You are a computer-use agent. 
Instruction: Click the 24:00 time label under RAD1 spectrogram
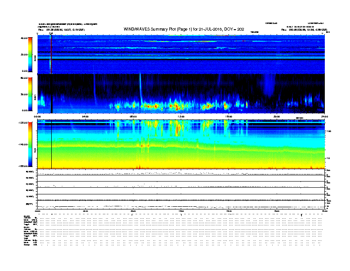[324, 116]
